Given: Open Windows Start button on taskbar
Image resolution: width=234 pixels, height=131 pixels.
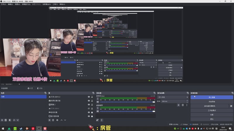Looking at the screenshot, I should (3, 128).
